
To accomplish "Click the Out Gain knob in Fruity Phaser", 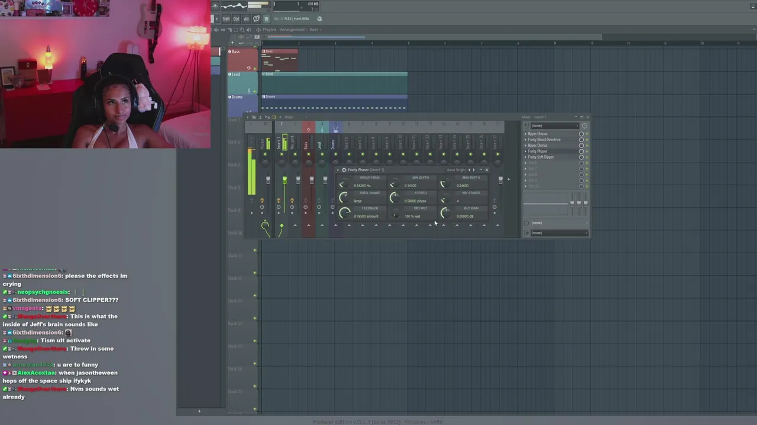I will coord(445,212).
